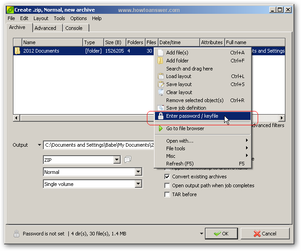Viewport: 301px width, 251px height.
Task: Open the Tools menu
Action: coord(59,18)
